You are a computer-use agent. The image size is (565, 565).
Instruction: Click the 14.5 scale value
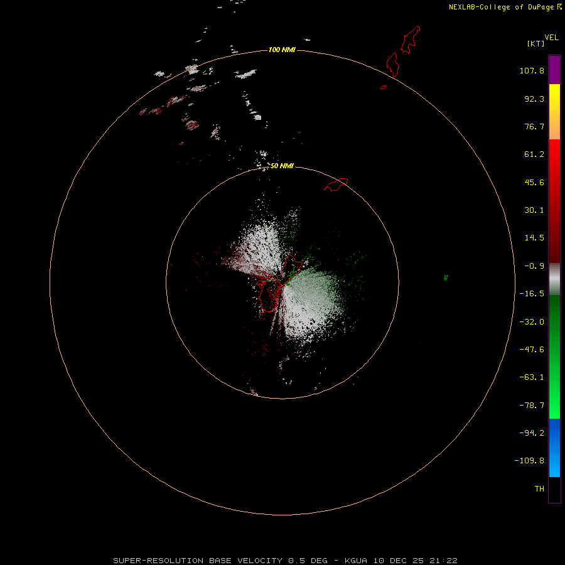click(534, 238)
